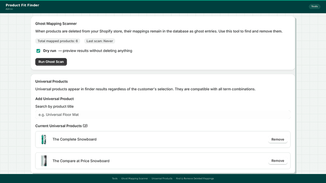Open The Complete Snowboard thumbnail image
Image resolution: width=326 pixels, height=183 pixels.
(x=44, y=139)
